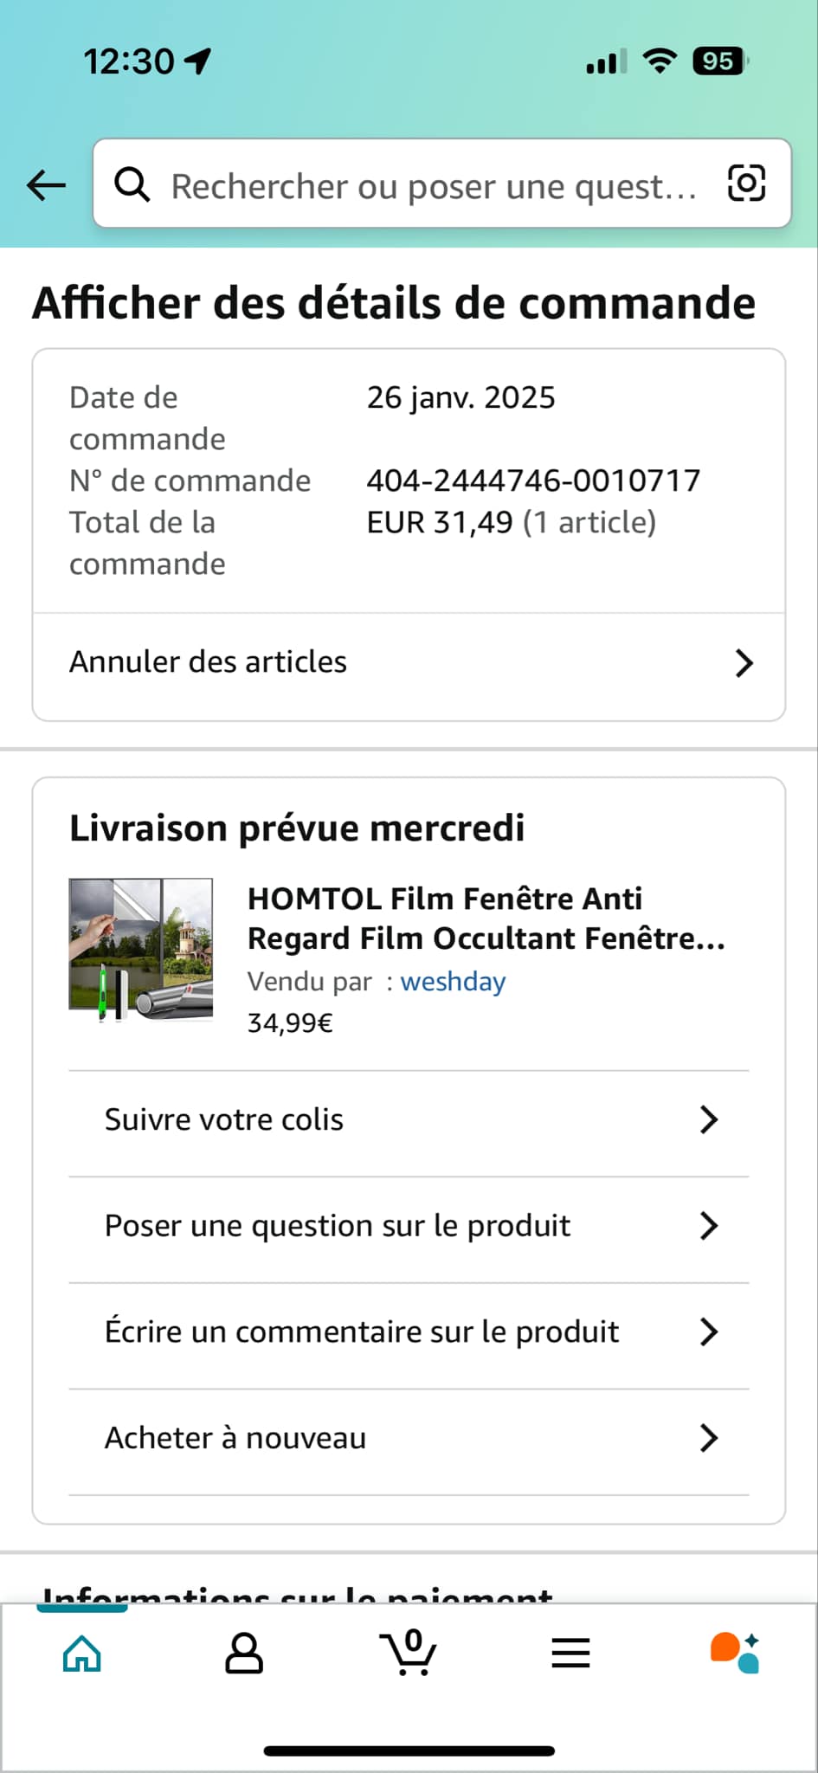Select Écrire un commentaire sur le produit
818x1773 pixels.
[x=362, y=1331]
